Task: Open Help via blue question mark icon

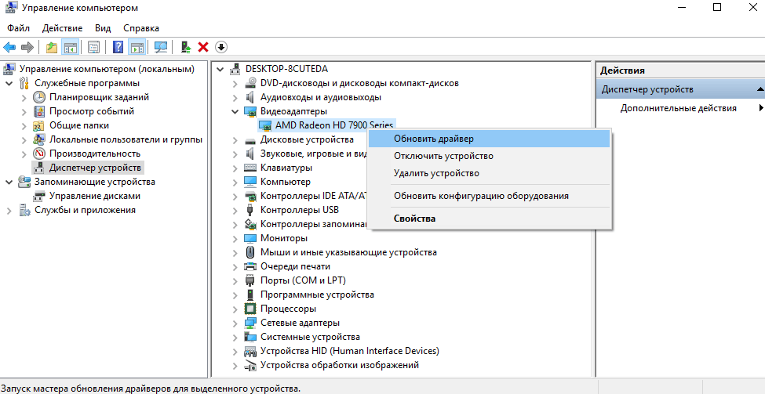Action: (x=118, y=47)
